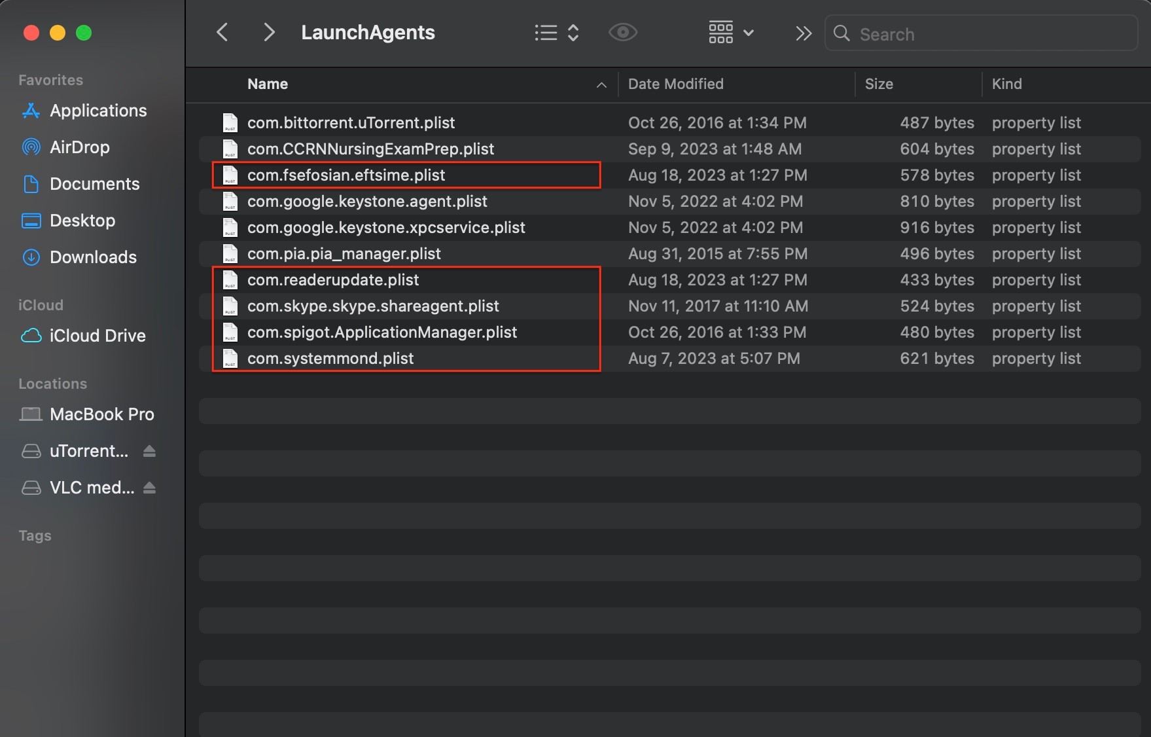This screenshot has width=1151, height=737.
Task: Click the Oct 26, 2016 at 1:34 PM date
Action: [717, 122]
